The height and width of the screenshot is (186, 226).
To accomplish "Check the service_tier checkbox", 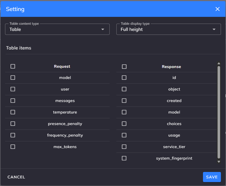I will pyautogui.click(x=124, y=147).
